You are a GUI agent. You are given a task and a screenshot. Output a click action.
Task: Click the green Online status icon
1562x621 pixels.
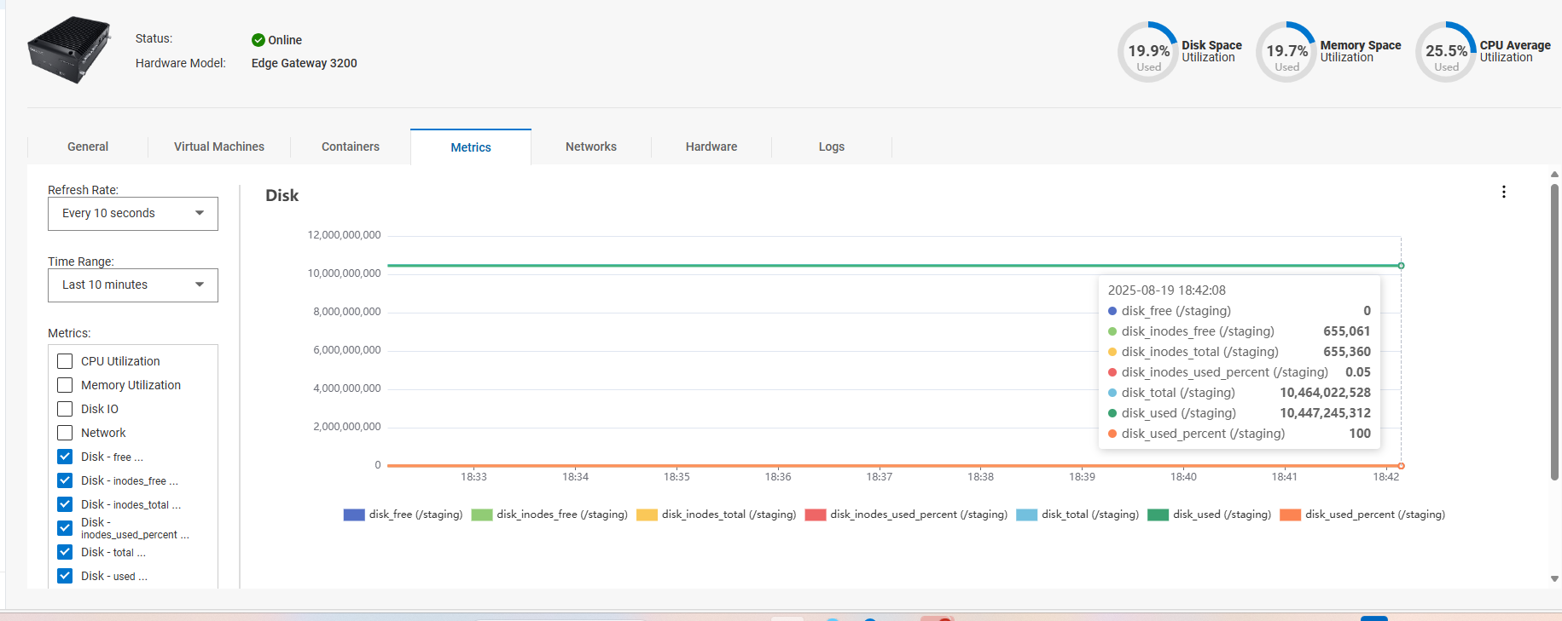[x=258, y=40]
